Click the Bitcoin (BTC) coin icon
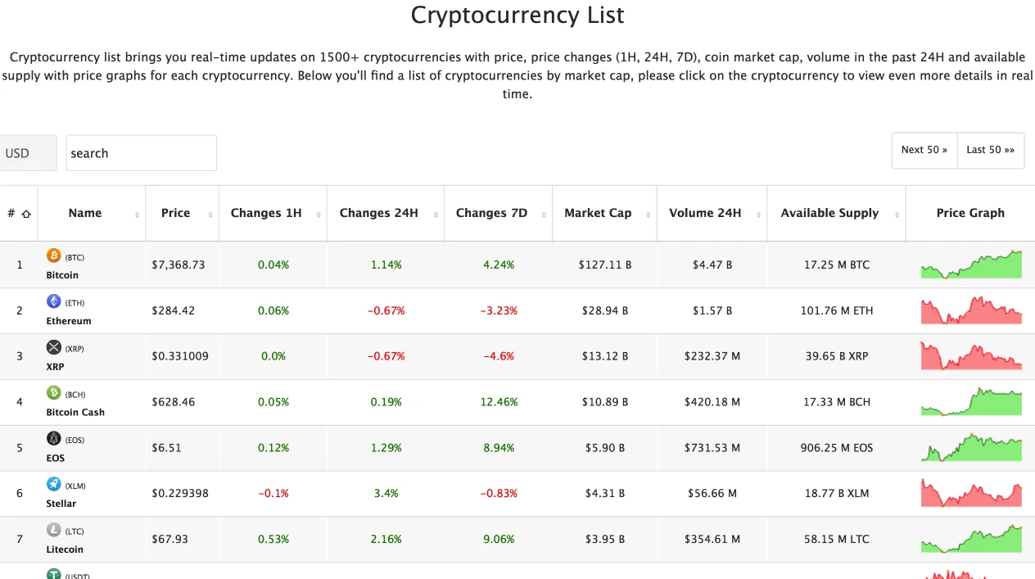The height and width of the screenshot is (579, 1035). click(54, 255)
